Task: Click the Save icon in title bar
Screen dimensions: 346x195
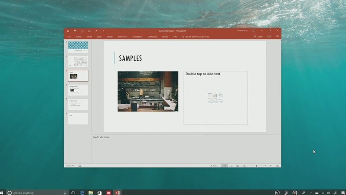Action: 68,31
